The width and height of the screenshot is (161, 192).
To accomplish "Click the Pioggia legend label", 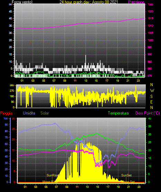I will [x=6, y=113].
